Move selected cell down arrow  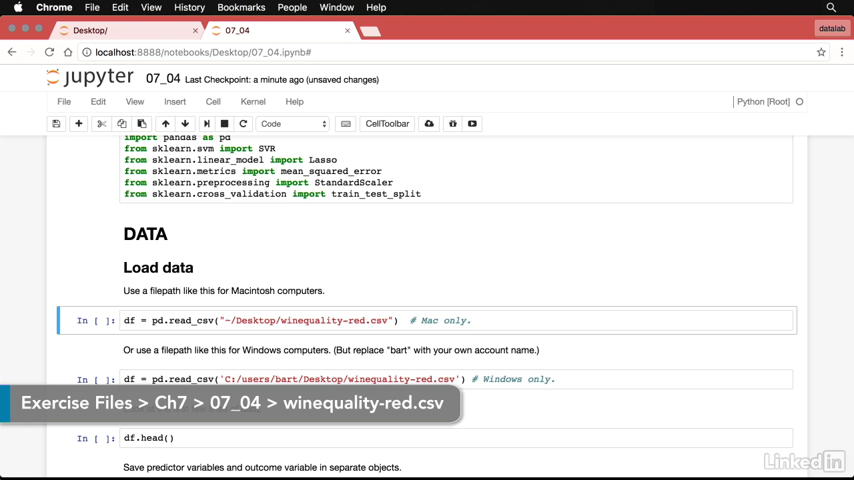[185, 124]
